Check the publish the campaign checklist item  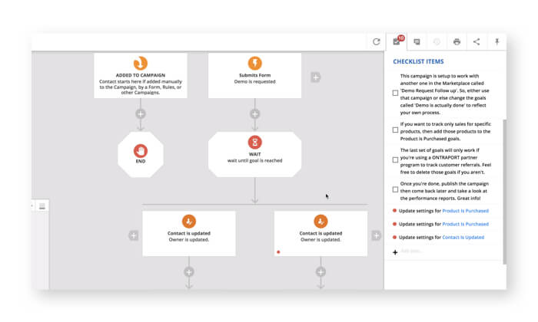(395, 189)
